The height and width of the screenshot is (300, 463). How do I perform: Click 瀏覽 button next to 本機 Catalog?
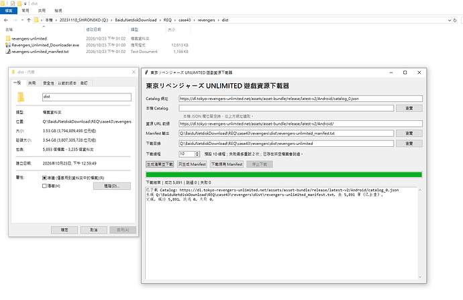point(409,108)
